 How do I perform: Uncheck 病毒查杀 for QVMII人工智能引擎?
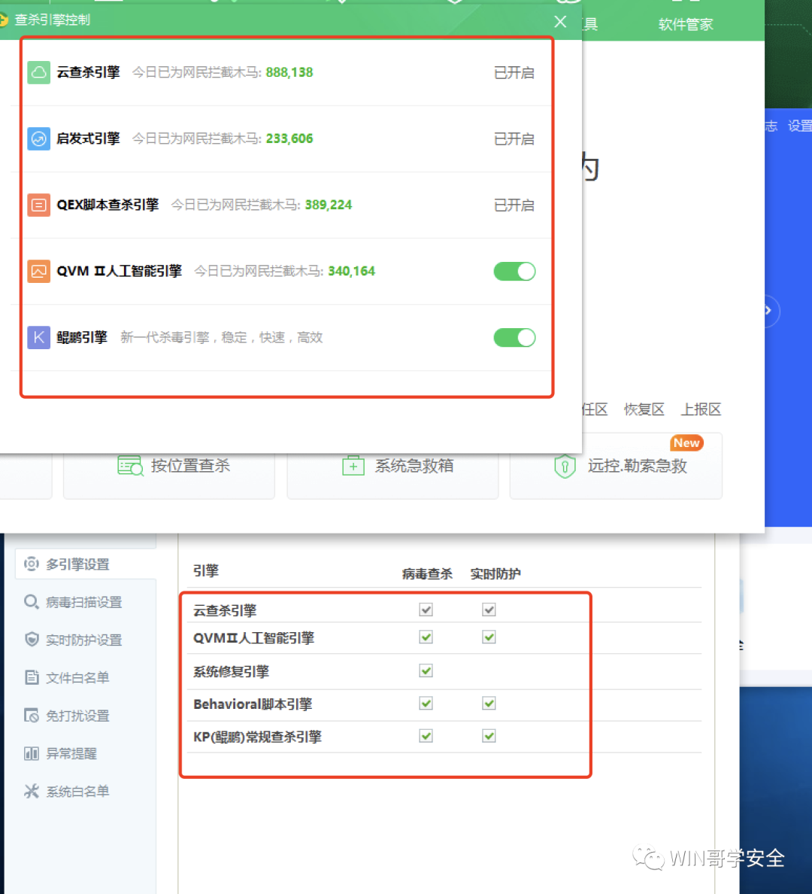click(x=426, y=637)
